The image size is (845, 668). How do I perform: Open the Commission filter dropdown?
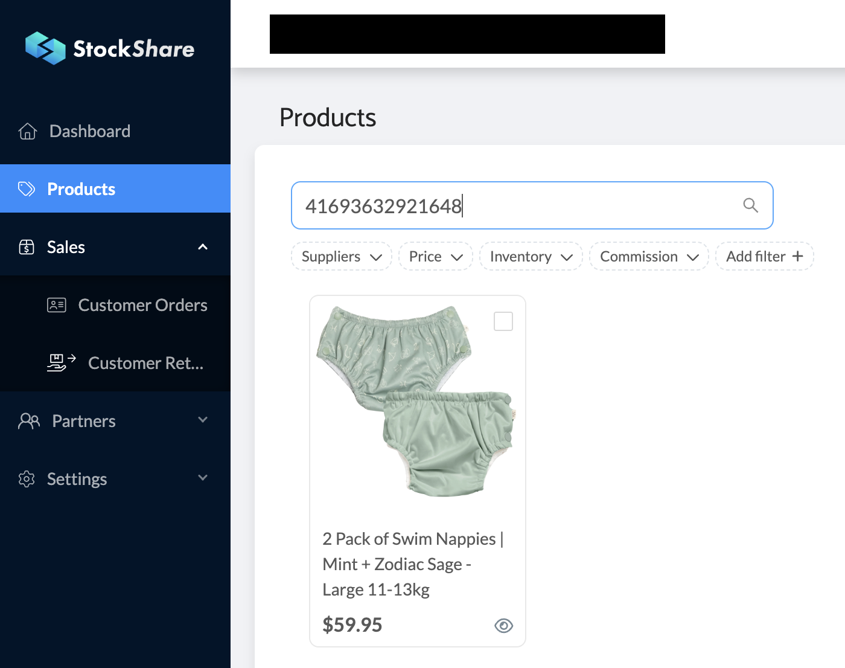649,257
